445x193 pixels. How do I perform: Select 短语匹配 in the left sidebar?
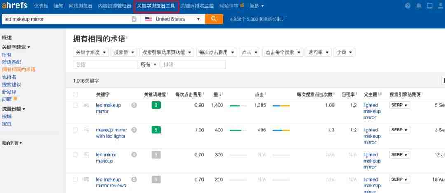[12, 62]
